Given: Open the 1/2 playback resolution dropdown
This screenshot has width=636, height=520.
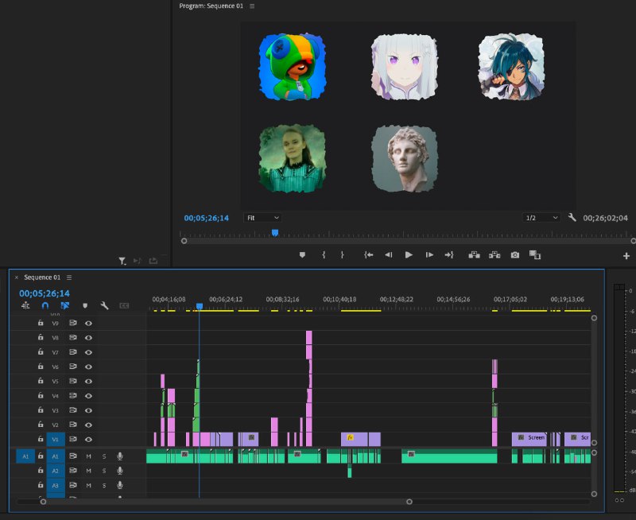Looking at the screenshot, I should tap(541, 218).
